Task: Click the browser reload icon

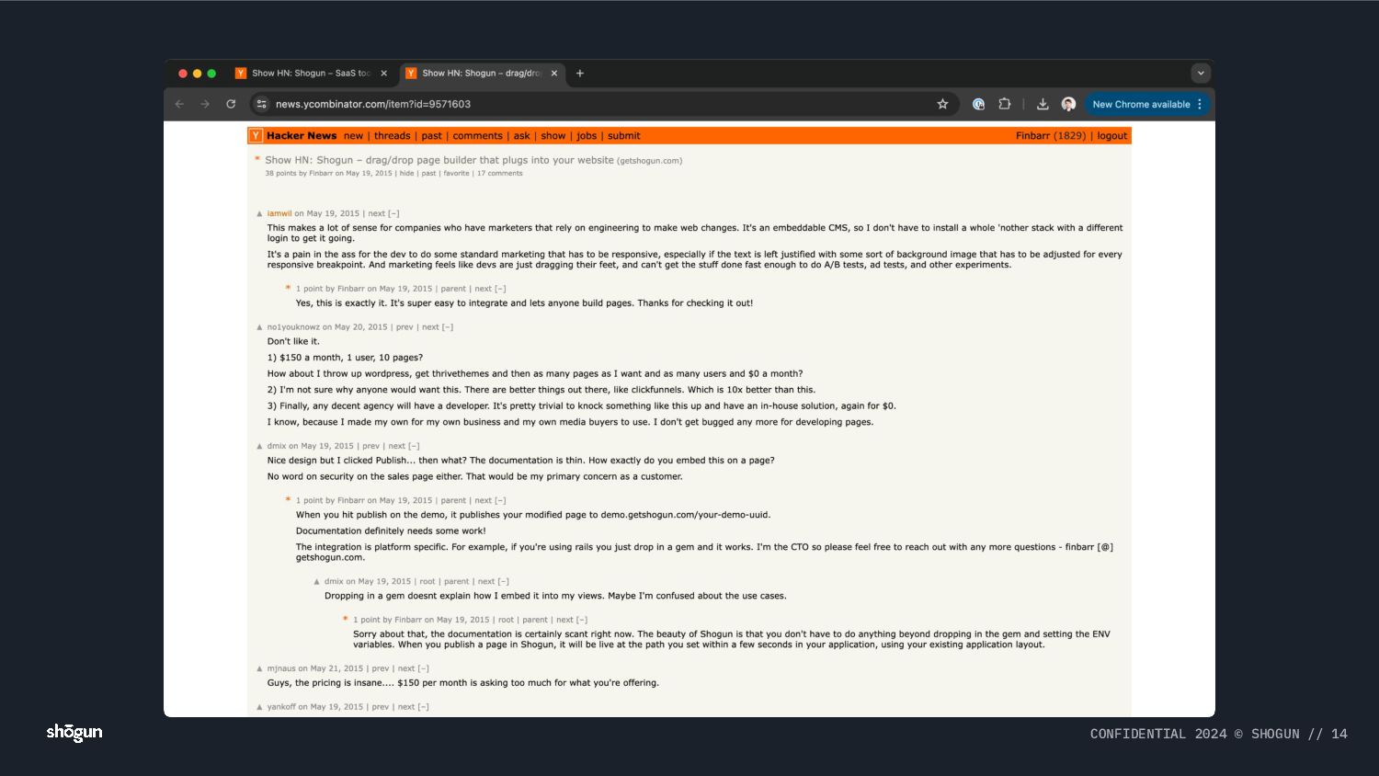Action: coord(231,104)
